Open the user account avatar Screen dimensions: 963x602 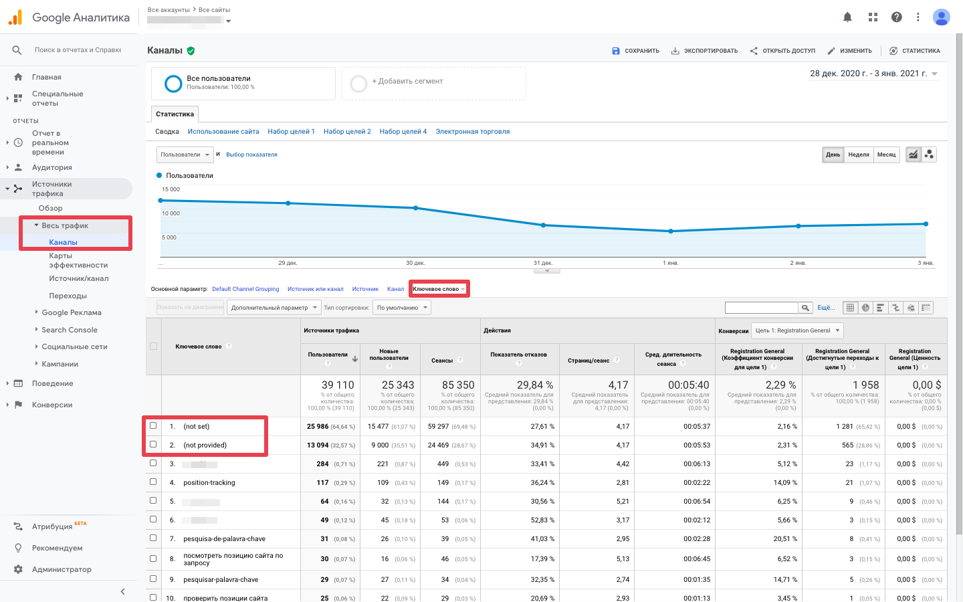tap(942, 17)
